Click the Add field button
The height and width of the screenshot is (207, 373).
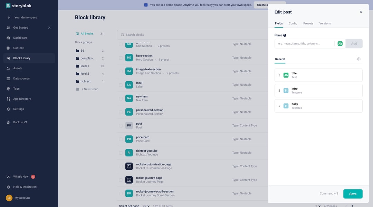click(x=354, y=44)
